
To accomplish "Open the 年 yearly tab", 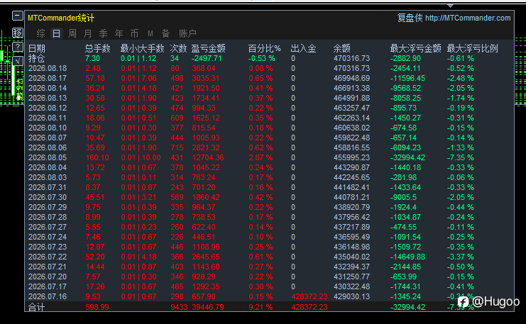I will click(119, 33).
